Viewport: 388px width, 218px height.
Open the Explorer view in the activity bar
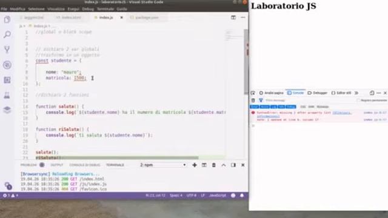(x=7, y=19)
